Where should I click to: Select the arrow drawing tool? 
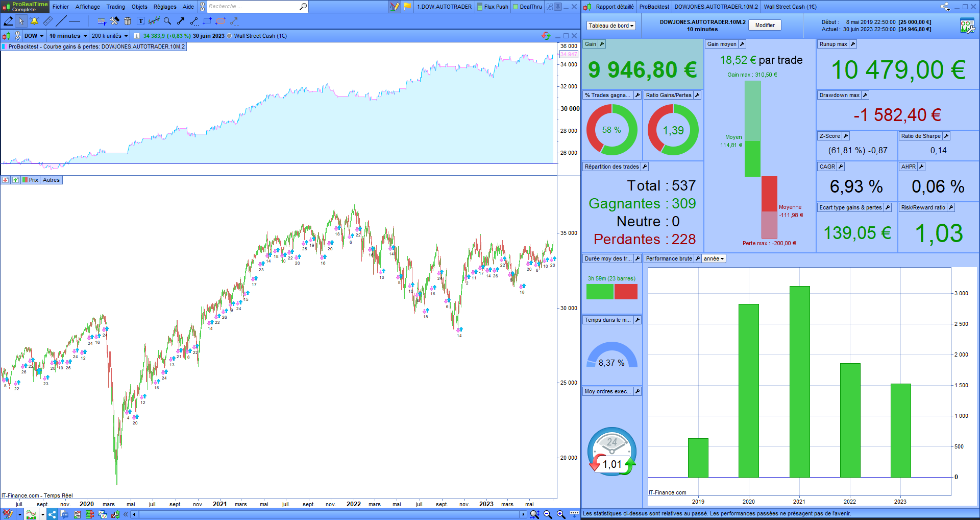(181, 21)
